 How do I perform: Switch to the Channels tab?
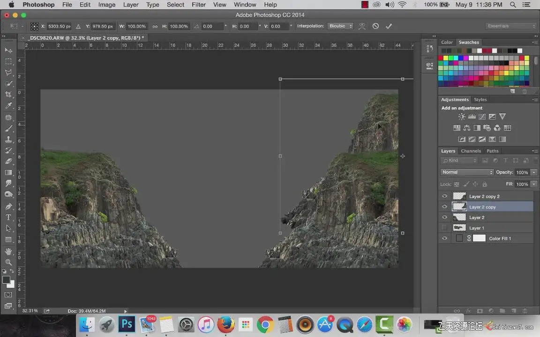point(471,151)
